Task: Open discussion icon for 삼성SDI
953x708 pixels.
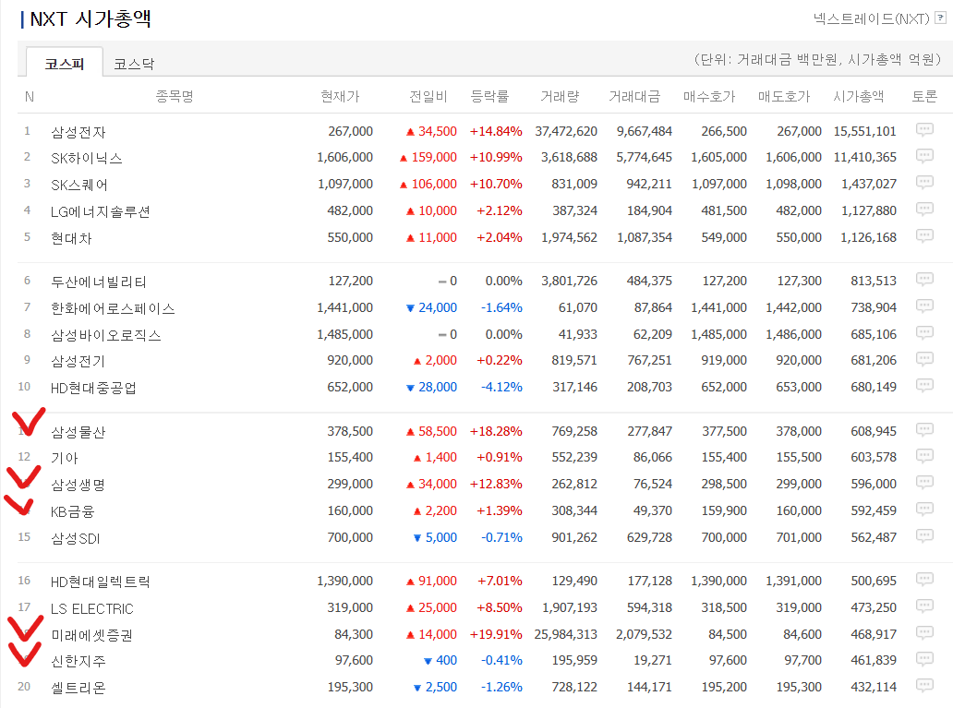Action: 923,536
